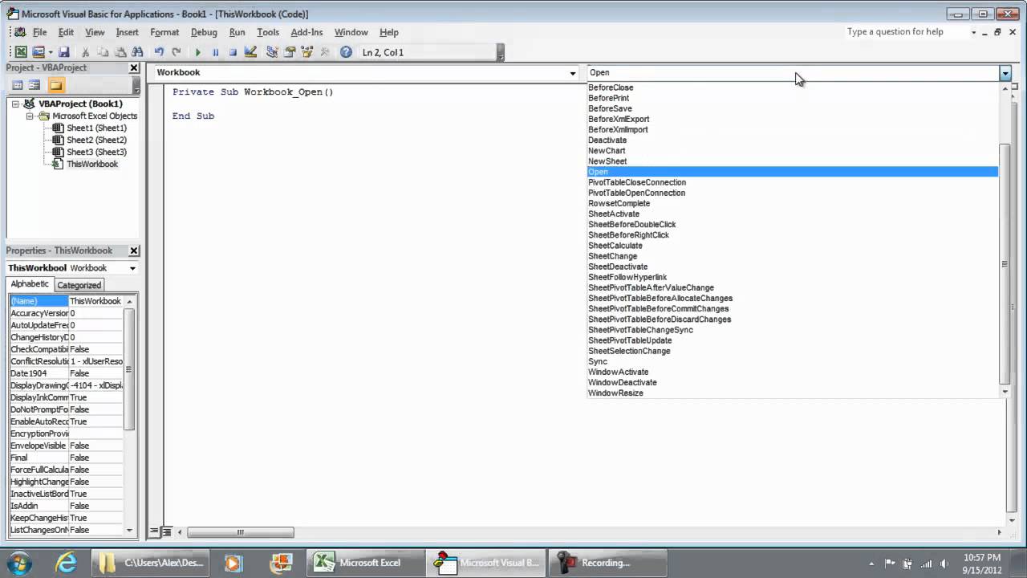The height and width of the screenshot is (578, 1027).
Task: Open the Properties Window toolbar icon
Action: tap(290, 52)
